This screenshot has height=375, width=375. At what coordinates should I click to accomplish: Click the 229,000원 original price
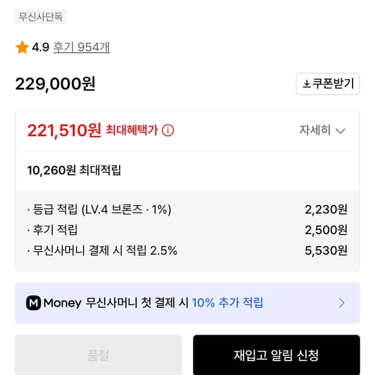55,84
